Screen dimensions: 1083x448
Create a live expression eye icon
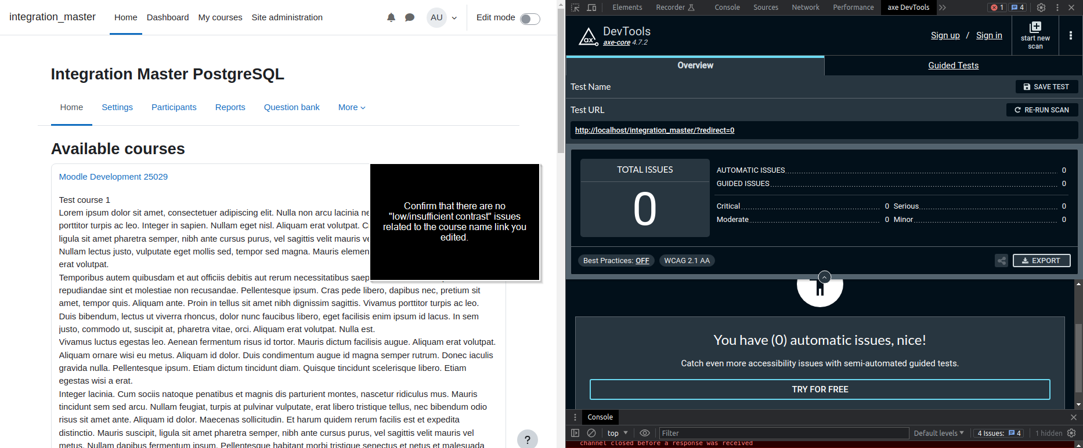click(645, 433)
